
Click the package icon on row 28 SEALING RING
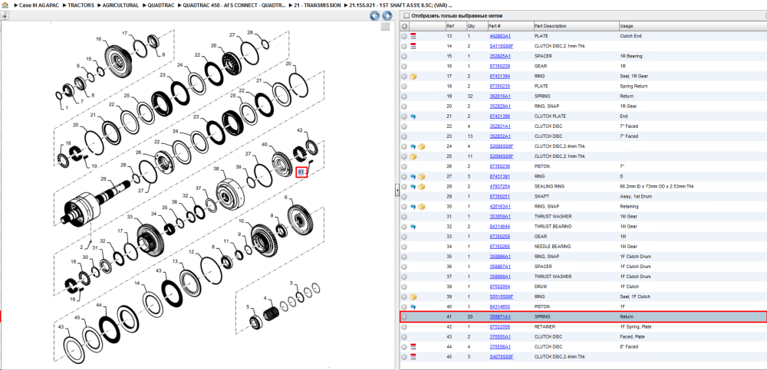coord(421,186)
